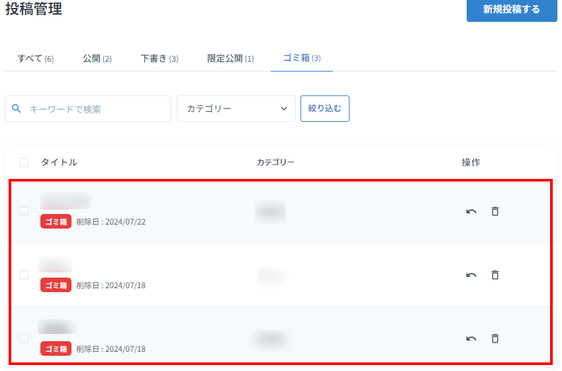Click the search magnifier icon
The height and width of the screenshot is (371, 562).
tap(17, 109)
